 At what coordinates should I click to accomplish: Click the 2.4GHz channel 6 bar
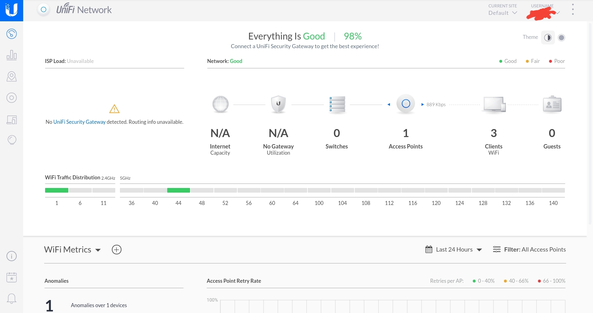pos(80,190)
